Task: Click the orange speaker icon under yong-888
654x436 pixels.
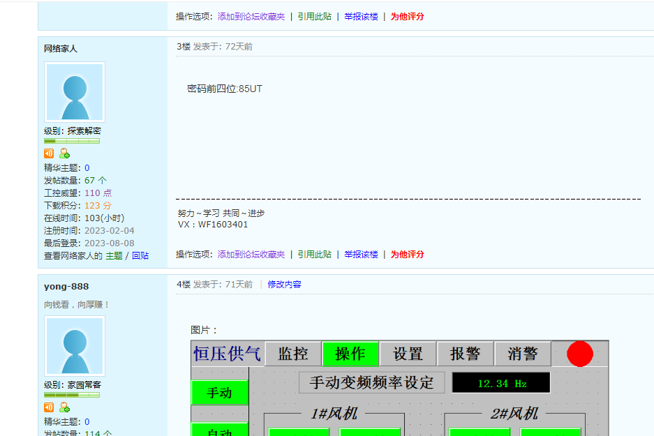Action: click(x=49, y=407)
